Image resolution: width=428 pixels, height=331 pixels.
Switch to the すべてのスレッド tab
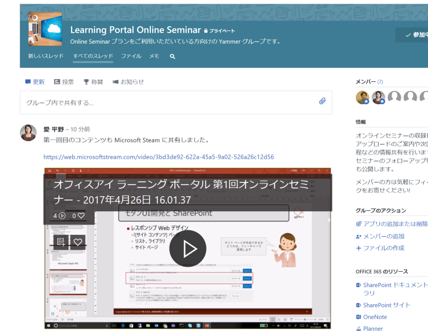(x=93, y=56)
